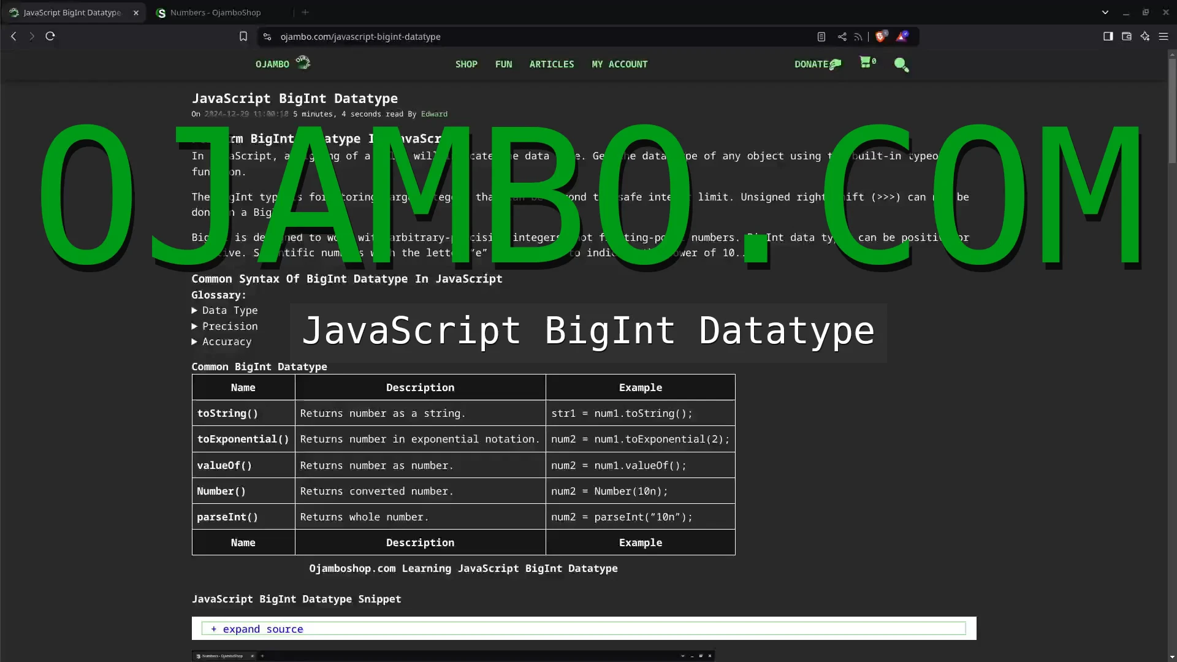The height and width of the screenshot is (662, 1177).
Task: Click the 'JavaScript BigInt Datatype Snippet' heading
Action: [x=297, y=599]
